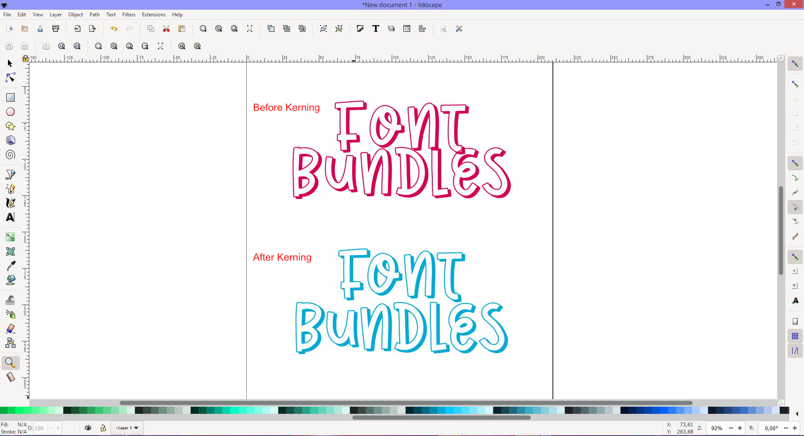The height and width of the screenshot is (436, 804).
Task: Select the Selector arrow tool
Action: click(10, 63)
